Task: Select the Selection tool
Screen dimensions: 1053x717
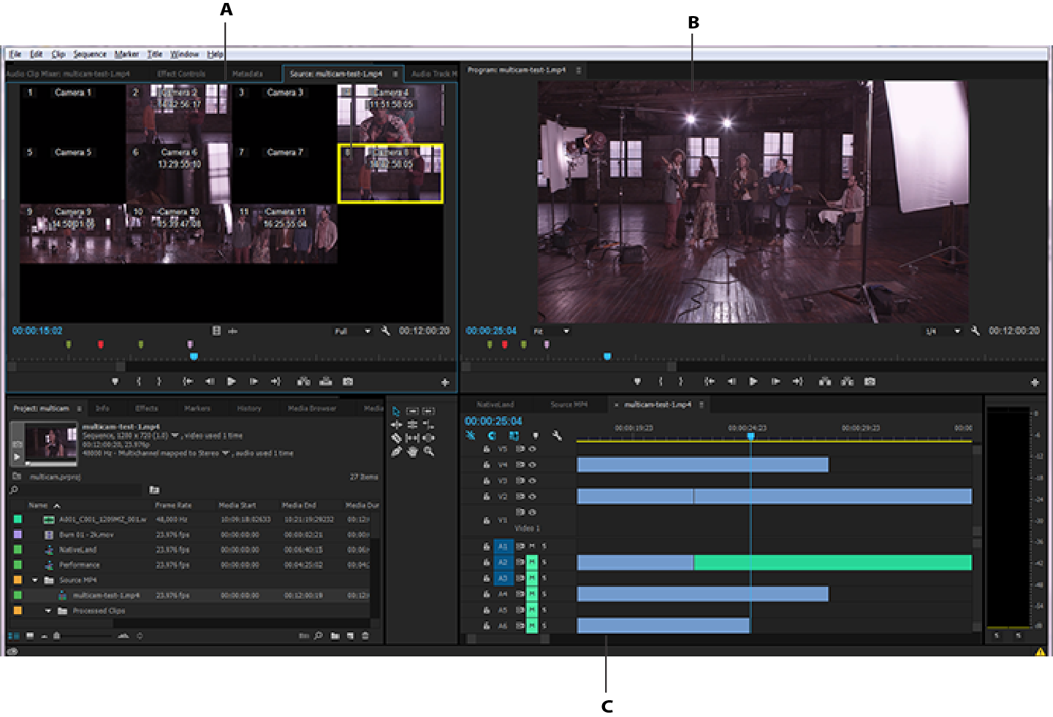Action: tap(395, 410)
